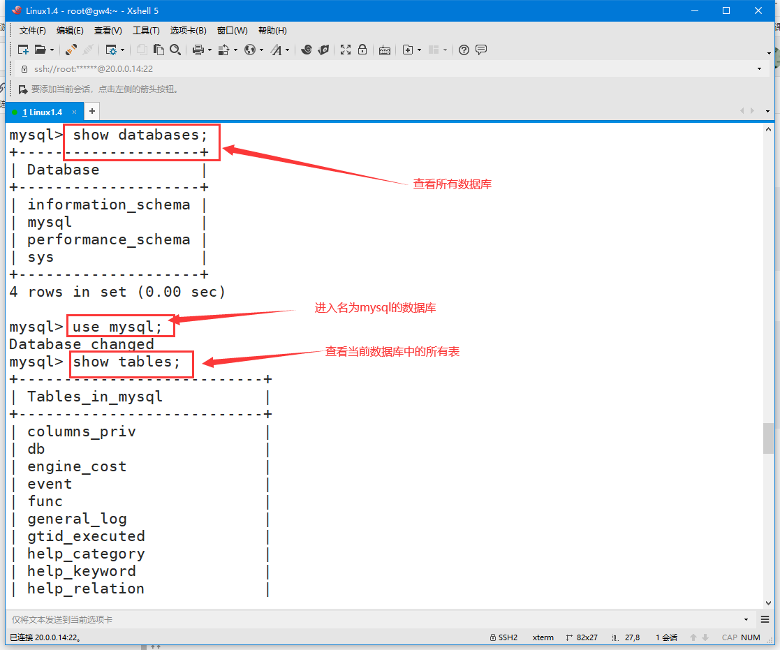Expand the Encoding globe dropdown arrow
The image size is (780, 650).
click(261, 50)
